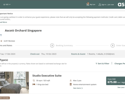Image resolution: width=125 pixels, height=101 pixels.
Task: Open the 4,231 Reviews link
Action: tap(9, 41)
